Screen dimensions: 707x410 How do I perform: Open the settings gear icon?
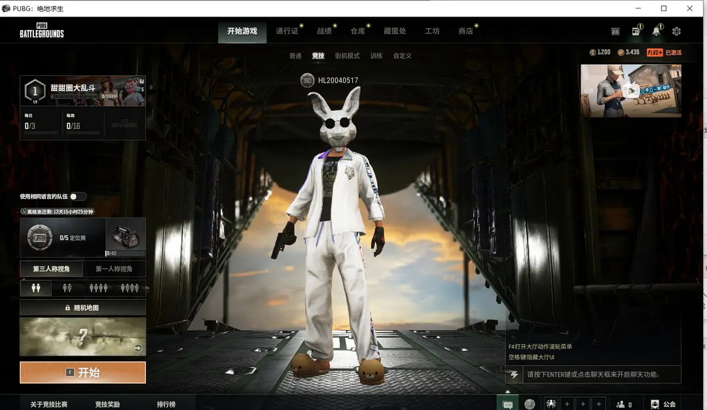[x=676, y=31]
